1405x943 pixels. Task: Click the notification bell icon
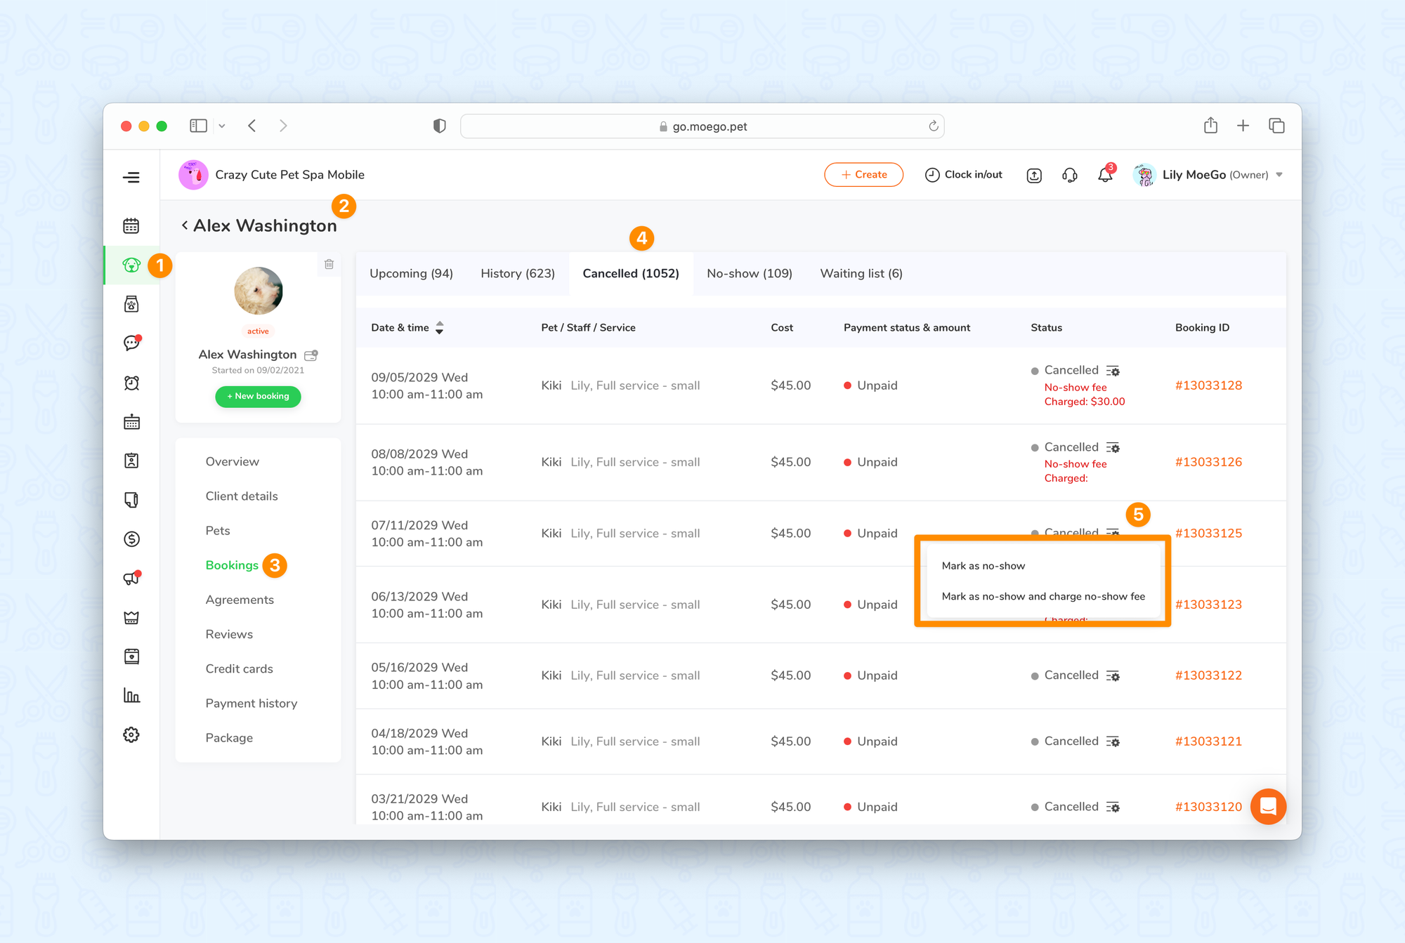[1105, 176]
